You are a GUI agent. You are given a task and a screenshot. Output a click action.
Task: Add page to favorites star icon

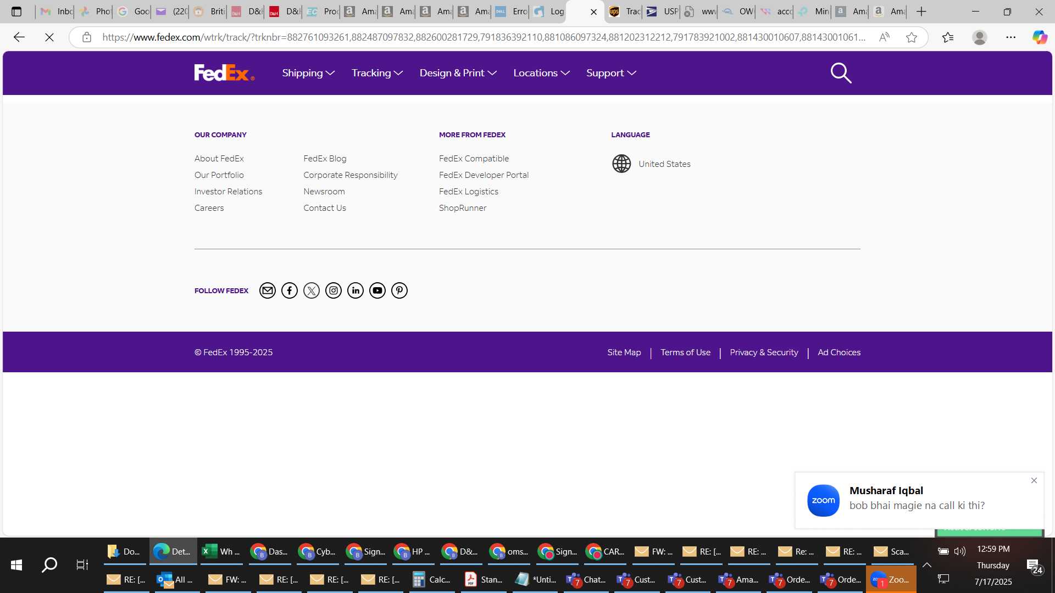[x=912, y=37]
